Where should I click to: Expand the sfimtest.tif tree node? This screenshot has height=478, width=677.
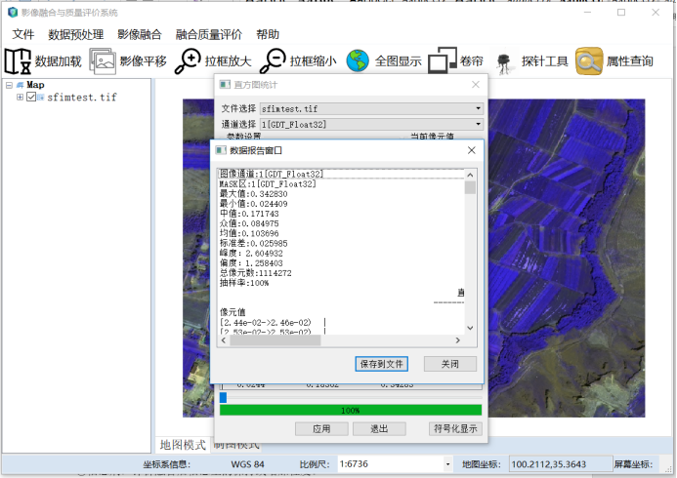[x=20, y=98]
